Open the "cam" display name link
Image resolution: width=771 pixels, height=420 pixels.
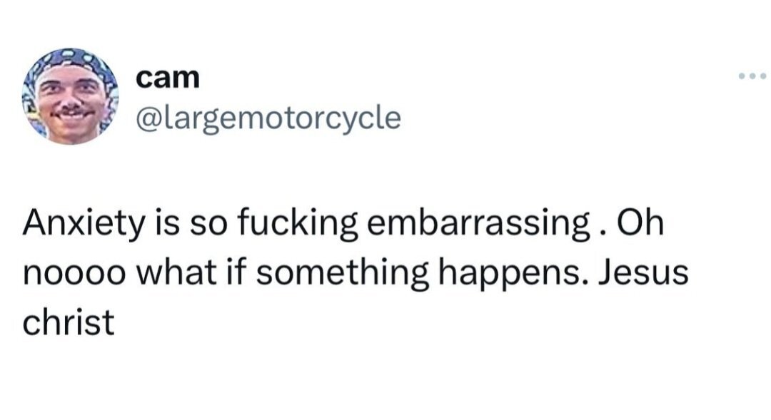168,79
